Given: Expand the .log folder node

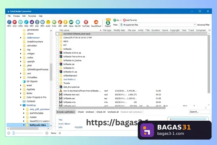Looking at the screenshot, I should coord(21,50).
